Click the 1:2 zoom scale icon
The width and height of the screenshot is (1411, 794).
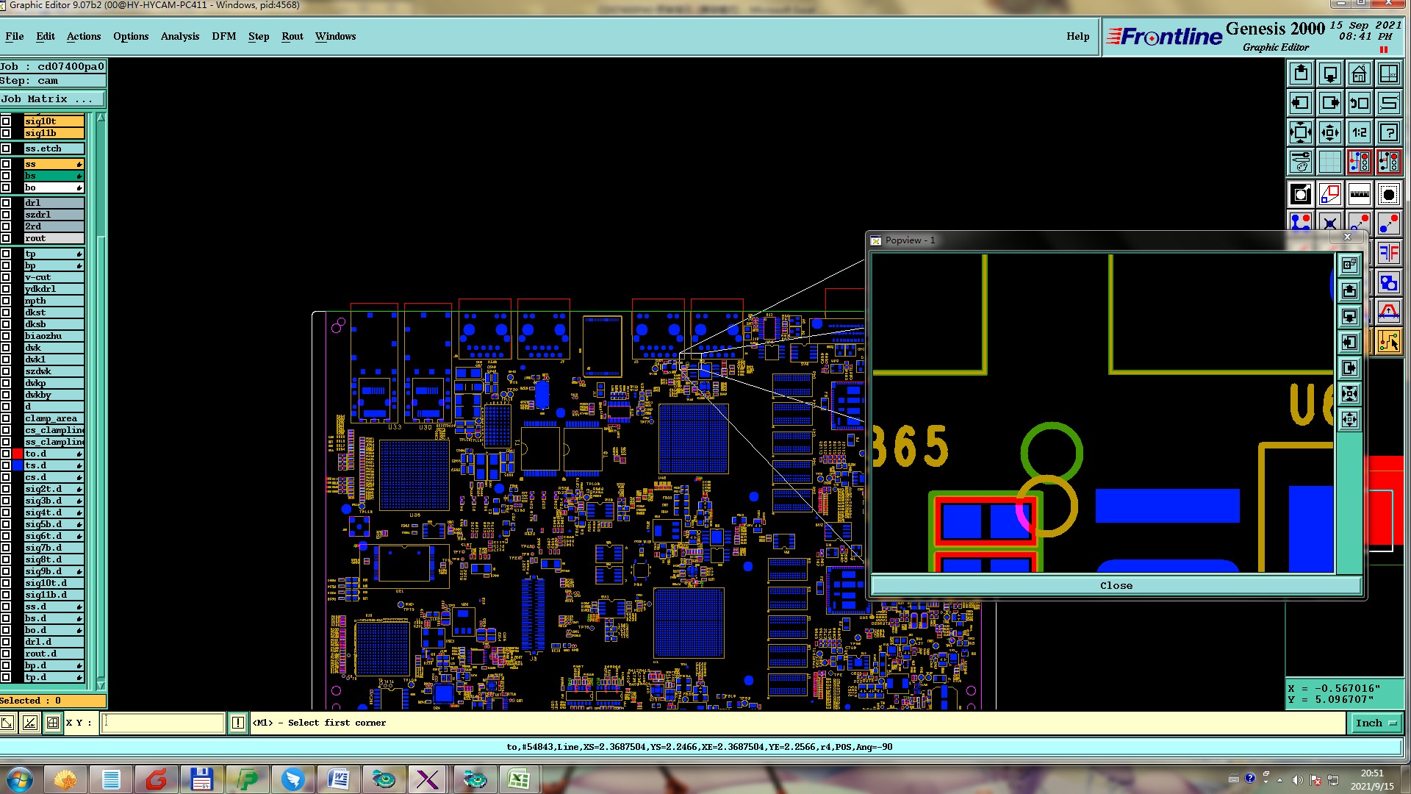[1359, 132]
